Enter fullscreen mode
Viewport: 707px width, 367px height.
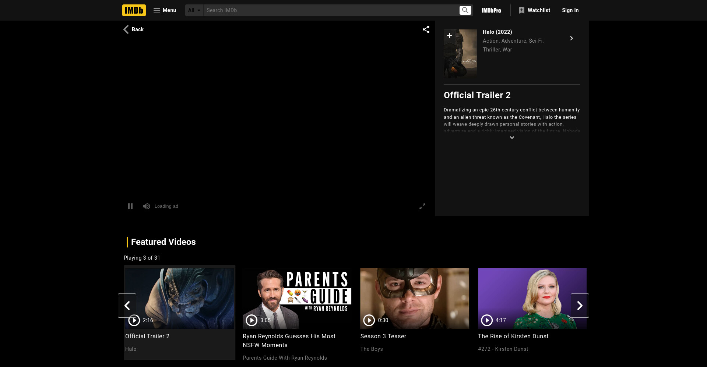click(x=422, y=206)
